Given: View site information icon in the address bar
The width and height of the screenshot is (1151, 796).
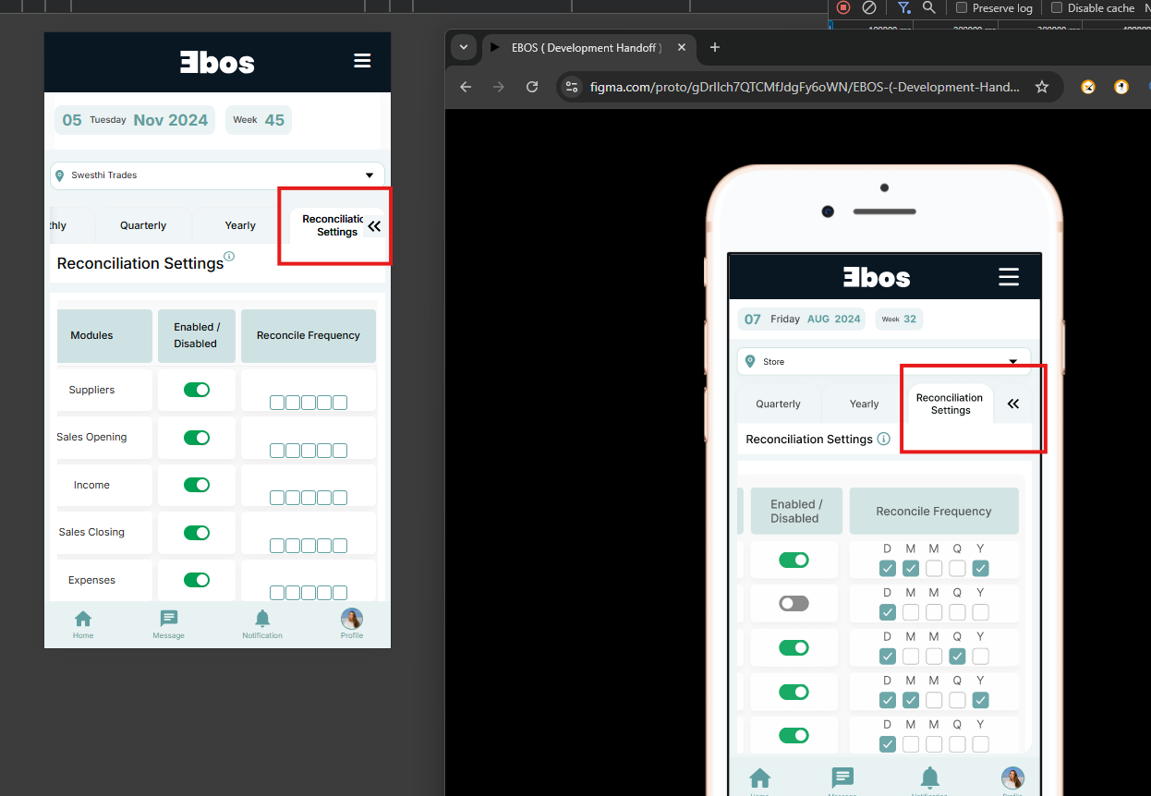Looking at the screenshot, I should coord(572,87).
